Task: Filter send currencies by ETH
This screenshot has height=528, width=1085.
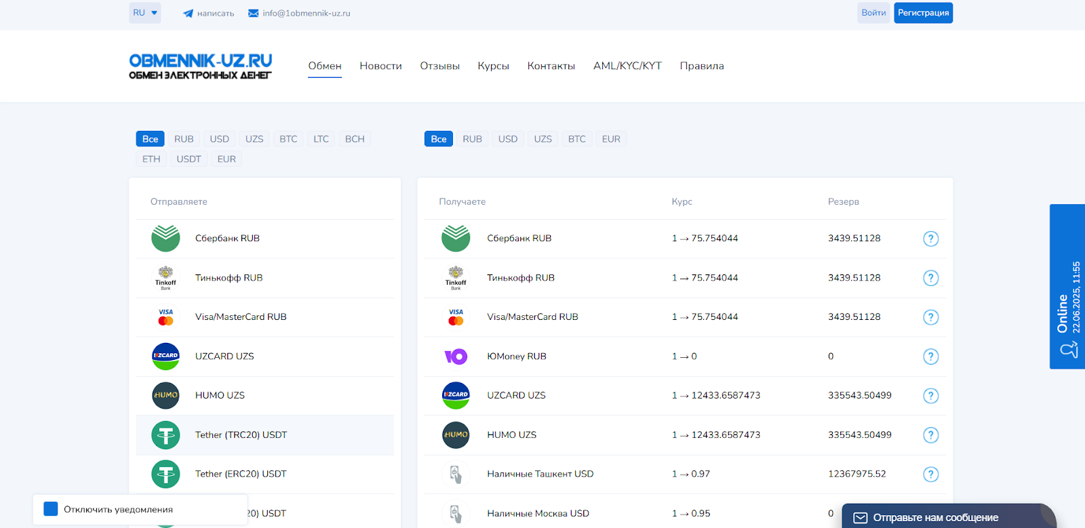Action: click(151, 159)
